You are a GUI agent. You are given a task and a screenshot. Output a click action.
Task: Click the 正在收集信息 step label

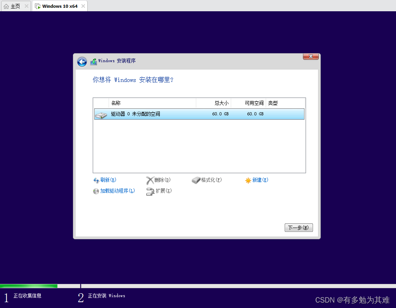[x=27, y=296]
